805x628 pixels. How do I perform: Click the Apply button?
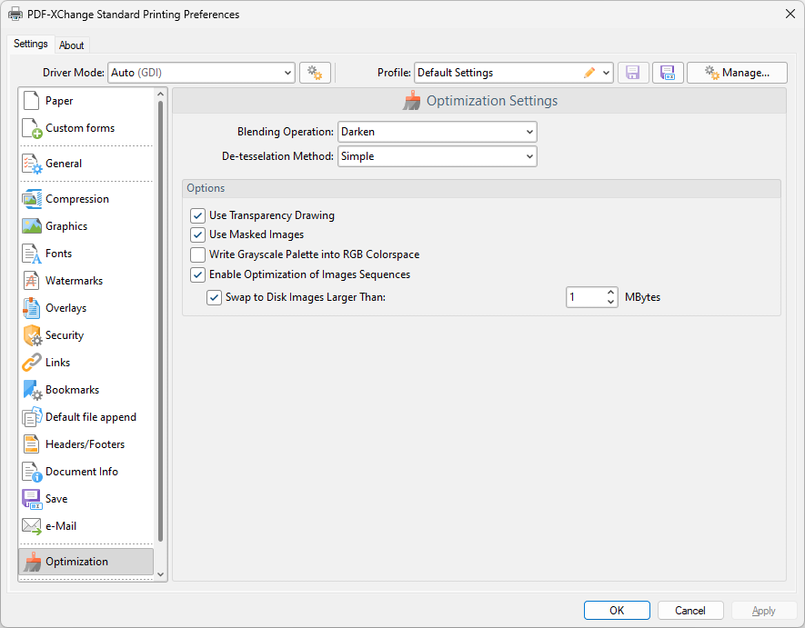[764, 611]
